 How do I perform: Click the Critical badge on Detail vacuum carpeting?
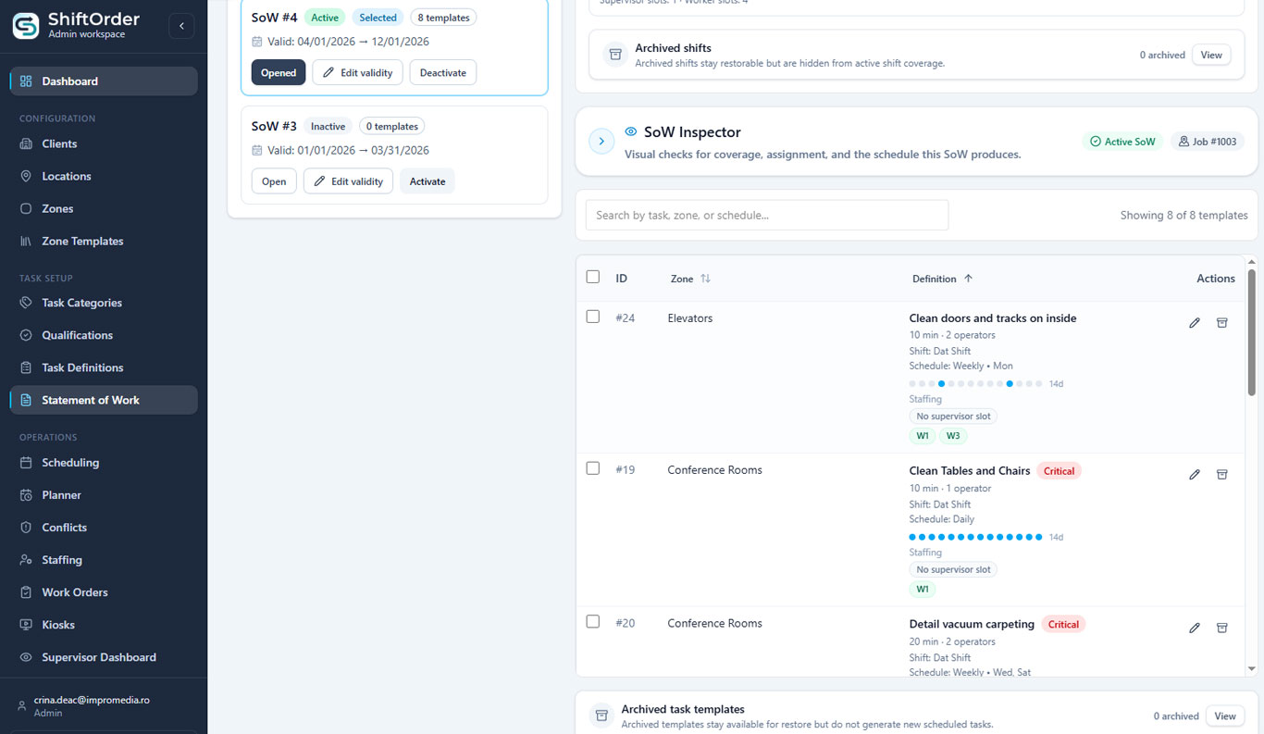[1063, 625]
